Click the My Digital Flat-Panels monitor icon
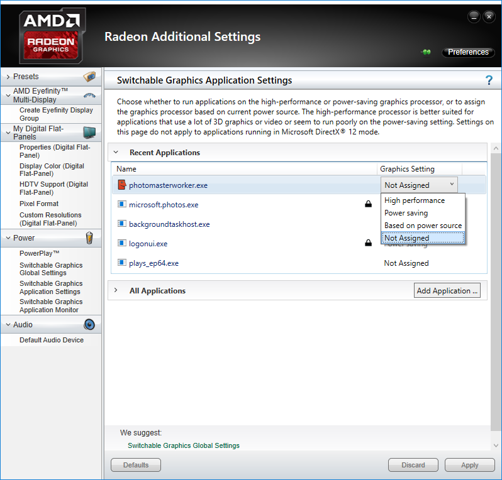Viewport: 502px width, 480px height. (x=89, y=132)
